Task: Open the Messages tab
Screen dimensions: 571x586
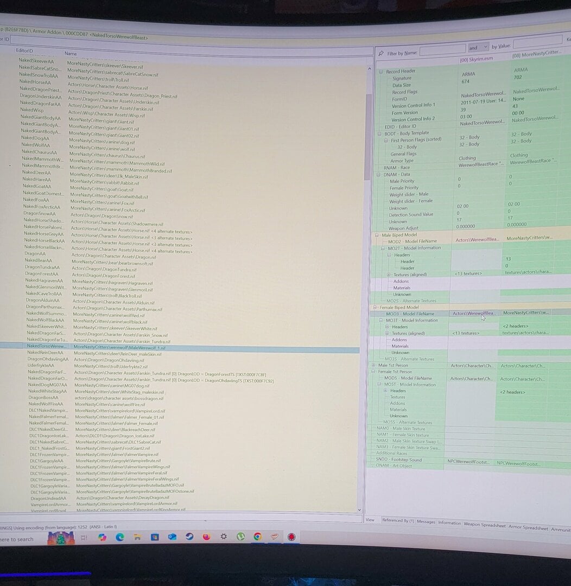Action: pos(426,522)
